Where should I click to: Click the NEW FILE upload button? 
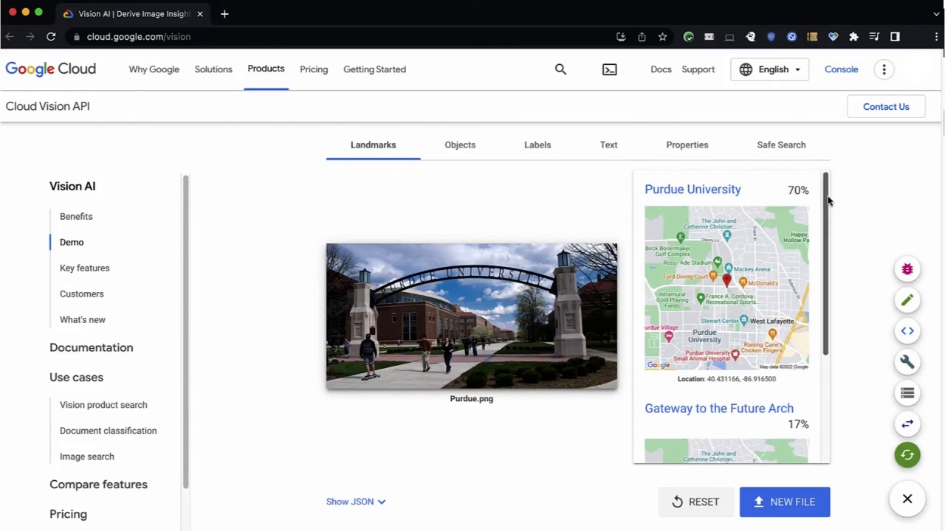pyautogui.click(x=784, y=502)
